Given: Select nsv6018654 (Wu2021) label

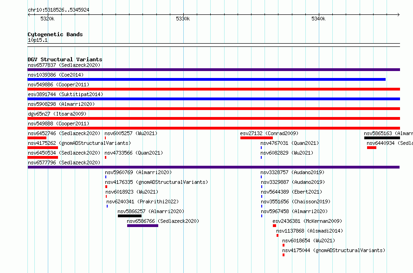Looking at the screenshot, I should 309,240.
